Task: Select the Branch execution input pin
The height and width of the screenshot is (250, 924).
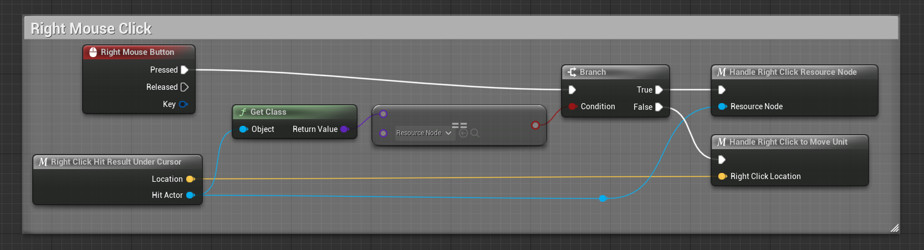Action: tap(572, 90)
